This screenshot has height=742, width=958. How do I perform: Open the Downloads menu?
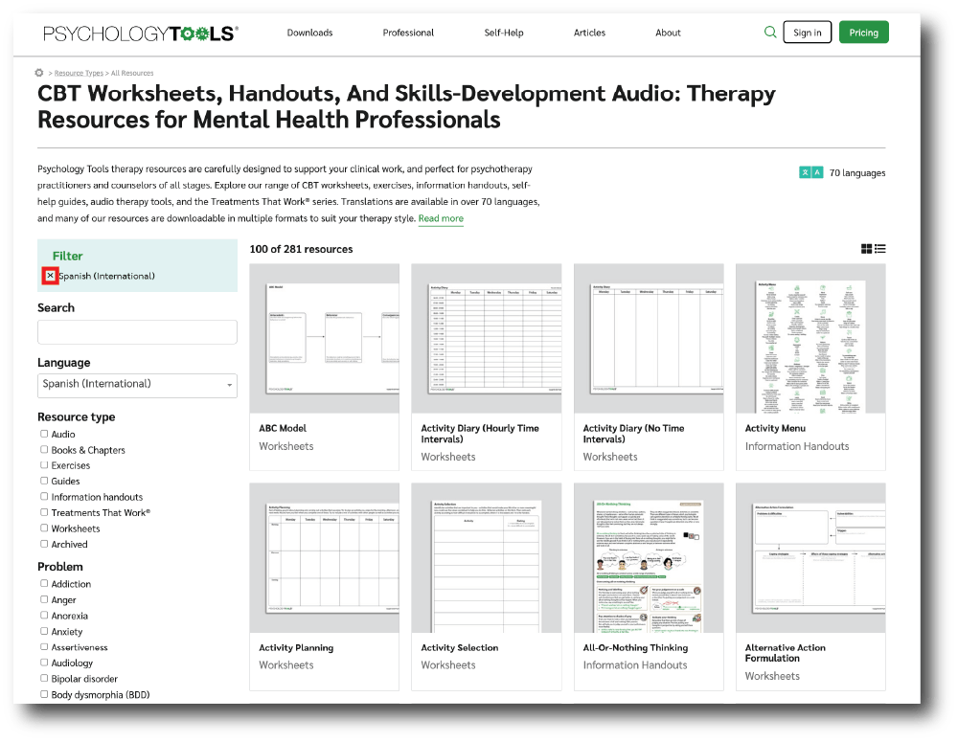point(309,33)
